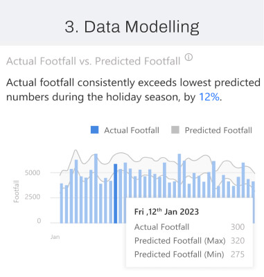
Task: Click the Footfall vertical axis title
Action: (x=16, y=191)
